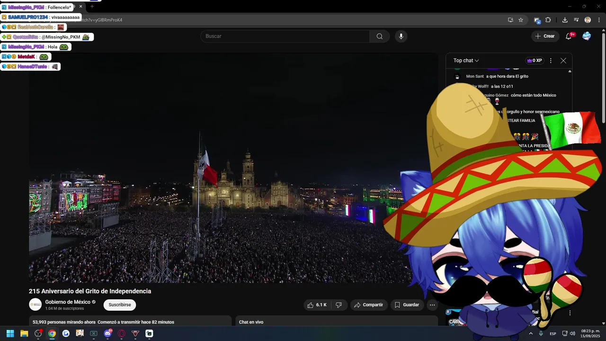Screen dimensions: 606x341
Task: Click the Chrome taskbar icon
Action: coord(52,333)
